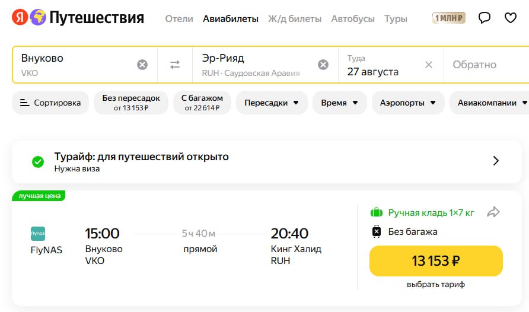Open the chat messages icon

[x=485, y=18]
